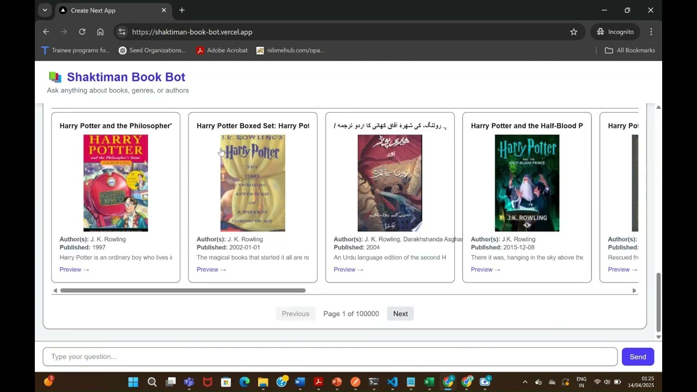Open Excel from the taskbar
The width and height of the screenshot is (697, 392).
tap(429, 382)
